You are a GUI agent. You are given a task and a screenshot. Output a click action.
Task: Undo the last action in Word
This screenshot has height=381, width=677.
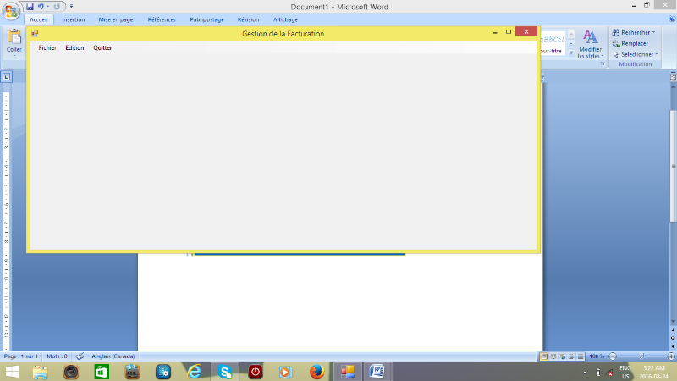tap(41, 7)
